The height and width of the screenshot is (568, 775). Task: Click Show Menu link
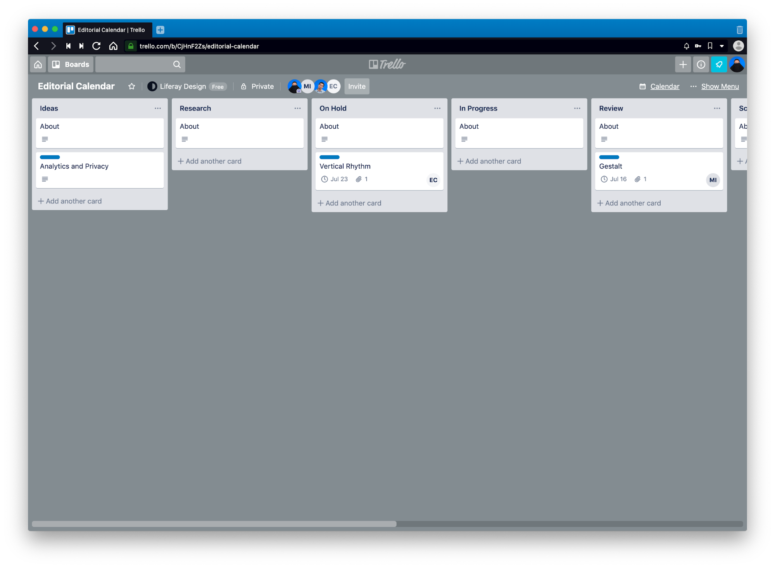720,86
